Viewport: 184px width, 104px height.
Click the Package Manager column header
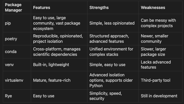tap(17, 7)
